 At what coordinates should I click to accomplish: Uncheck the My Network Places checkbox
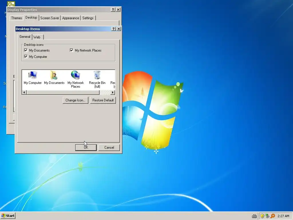(x=72, y=50)
